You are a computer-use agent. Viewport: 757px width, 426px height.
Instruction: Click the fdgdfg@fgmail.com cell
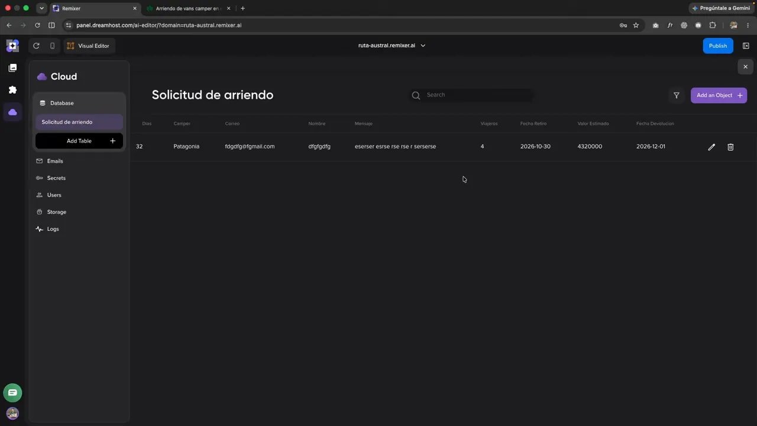click(250, 147)
